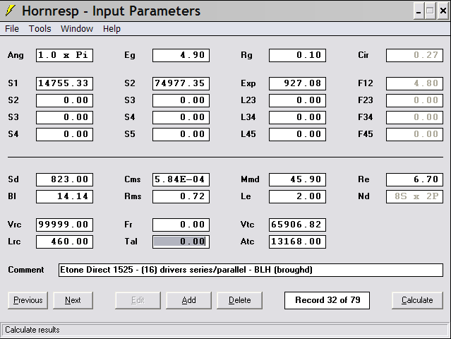The image size is (451, 339).
Task: Select the Exp field showing 927.08
Action: coord(297,83)
